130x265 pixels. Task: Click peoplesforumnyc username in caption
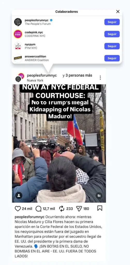click(x=29, y=217)
